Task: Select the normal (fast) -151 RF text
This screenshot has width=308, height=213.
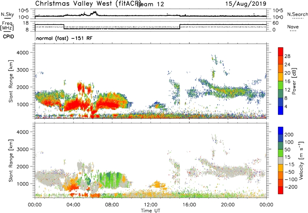Action: [x=64, y=38]
